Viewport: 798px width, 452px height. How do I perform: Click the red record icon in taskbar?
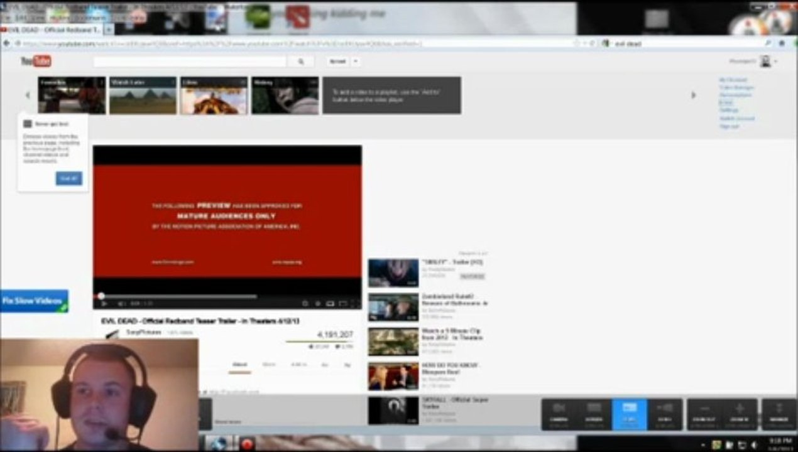246,444
